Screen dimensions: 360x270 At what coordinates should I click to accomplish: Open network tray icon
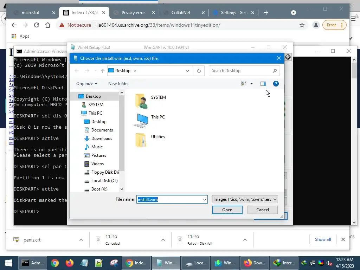coord(312,263)
